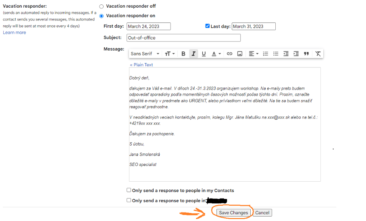The width and height of the screenshot is (366, 221).
Task: Insert image into the message
Action: [239, 54]
